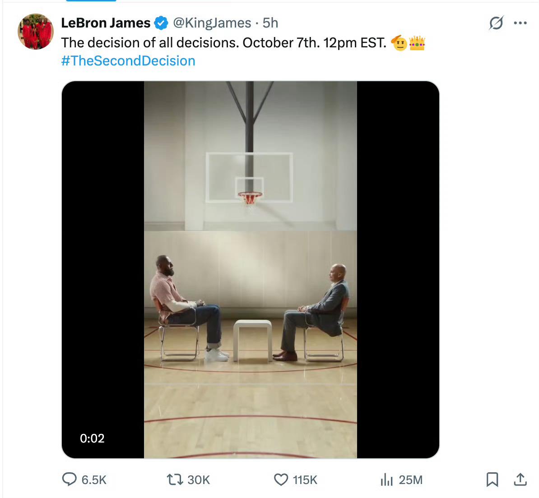Like the post with the heart icon
539x498 pixels.
point(281,480)
